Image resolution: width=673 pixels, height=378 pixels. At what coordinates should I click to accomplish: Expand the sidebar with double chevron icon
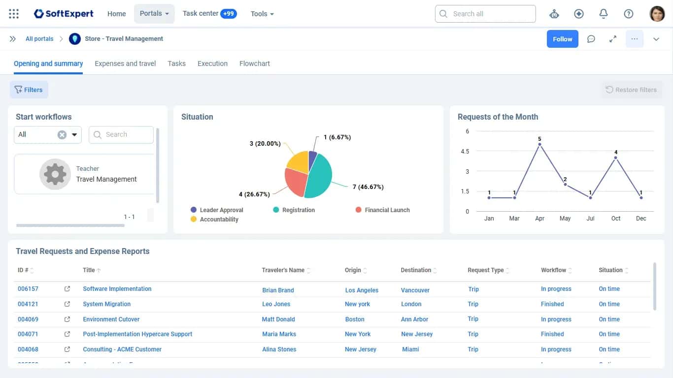click(x=13, y=39)
